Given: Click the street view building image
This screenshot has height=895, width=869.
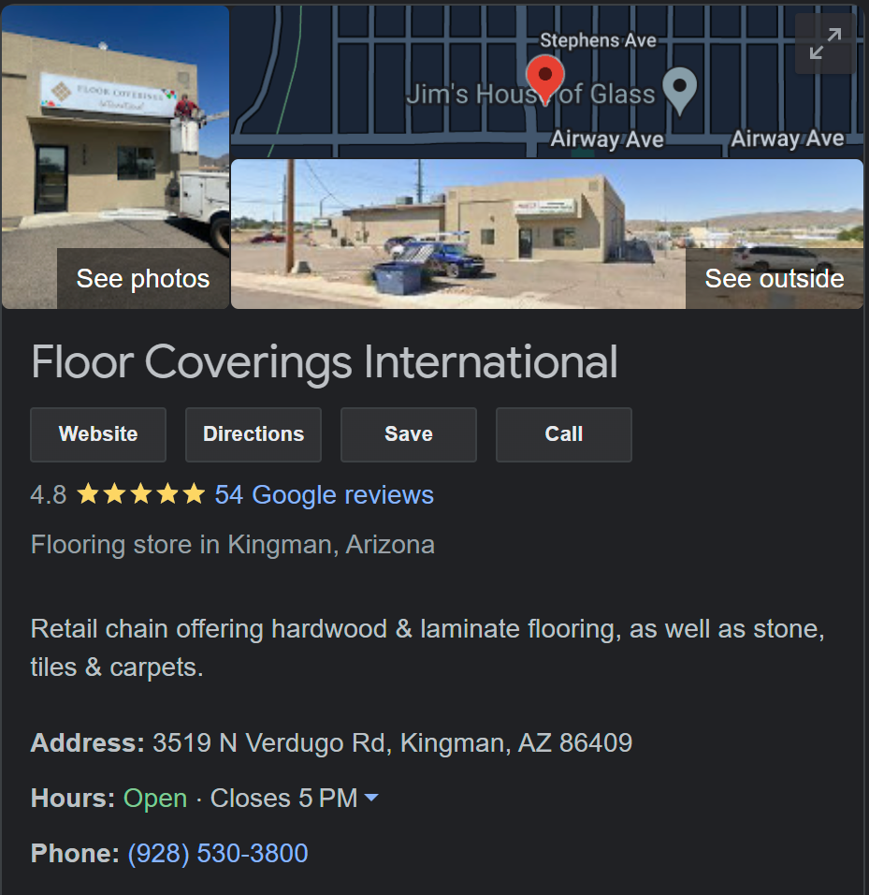Looking at the screenshot, I should (x=457, y=234).
